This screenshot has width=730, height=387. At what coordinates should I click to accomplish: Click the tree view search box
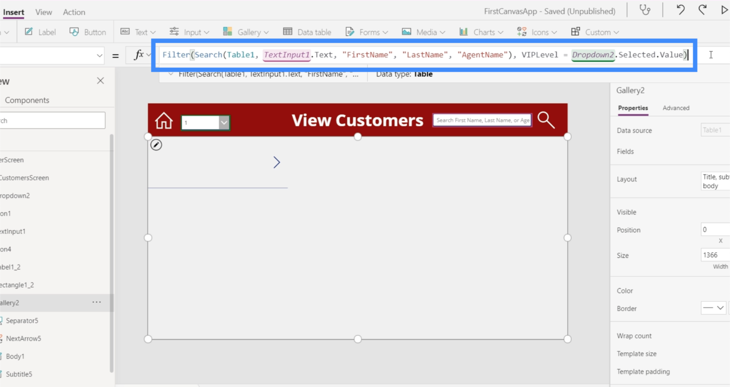pyautogui.click(x=52, y=121)
